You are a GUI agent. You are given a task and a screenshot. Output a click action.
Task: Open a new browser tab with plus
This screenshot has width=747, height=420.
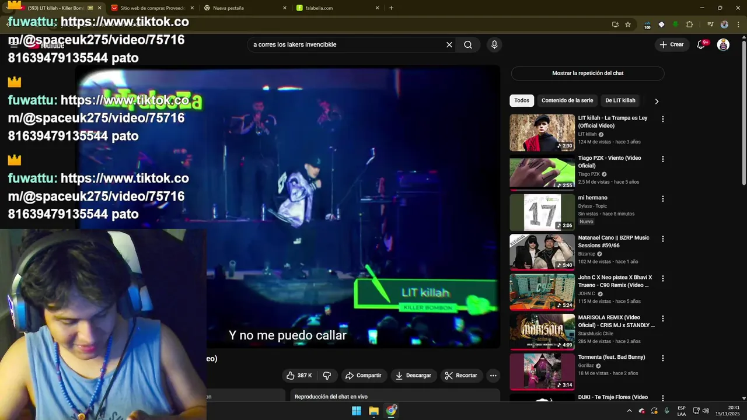(x=391, y=8)
